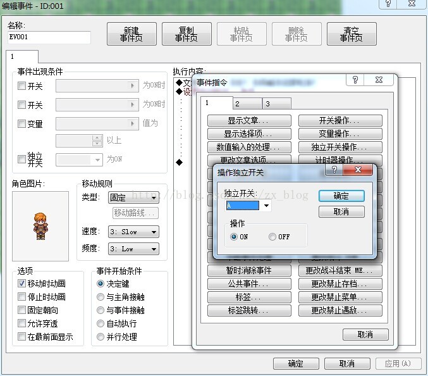Click 更改战斗结束 ME command button
The image size is (428, 376).
coord(340,270)
